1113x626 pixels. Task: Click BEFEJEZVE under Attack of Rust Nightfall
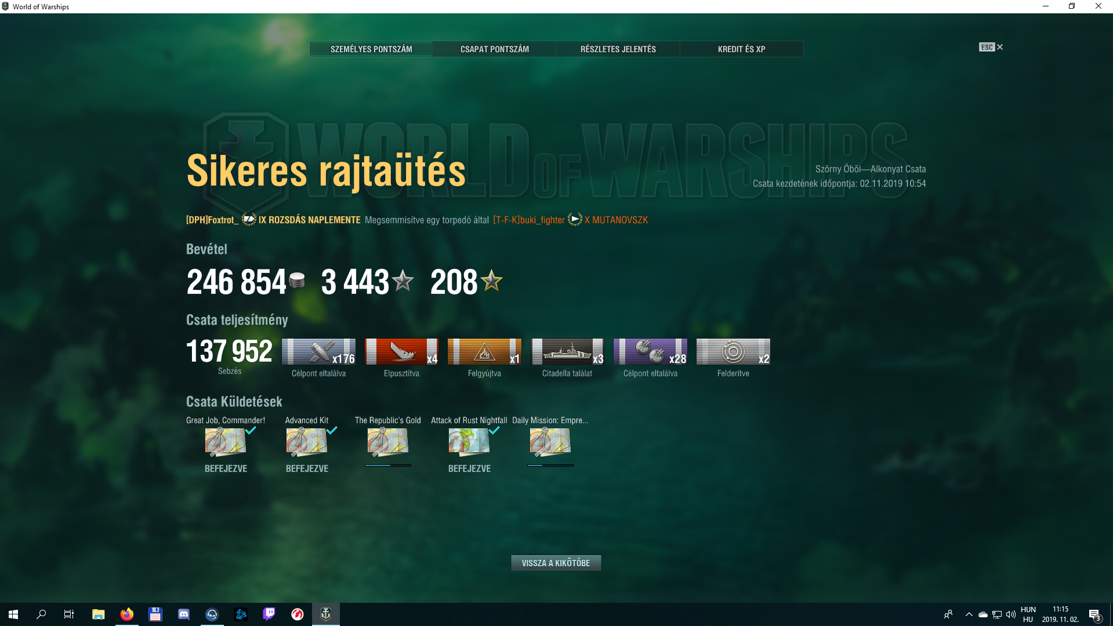click(x=469, y=468)
